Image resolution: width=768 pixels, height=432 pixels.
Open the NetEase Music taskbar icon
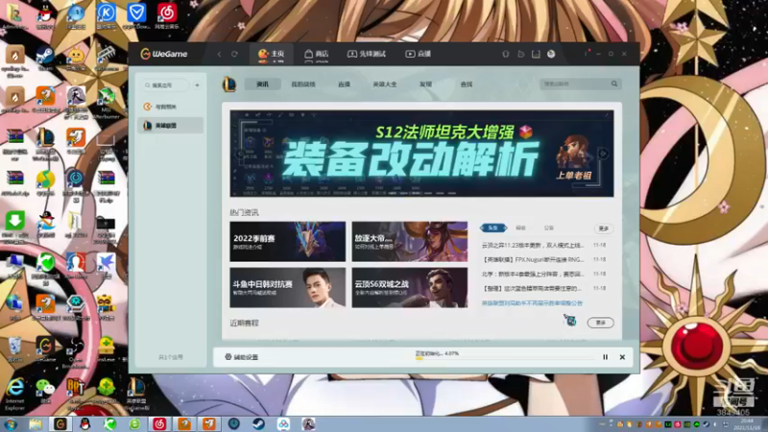[x=159, y=423]
